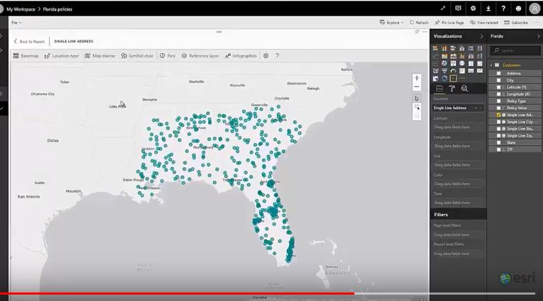543x301 pixels.
Task: Check the City field
Action: [498, 80]
